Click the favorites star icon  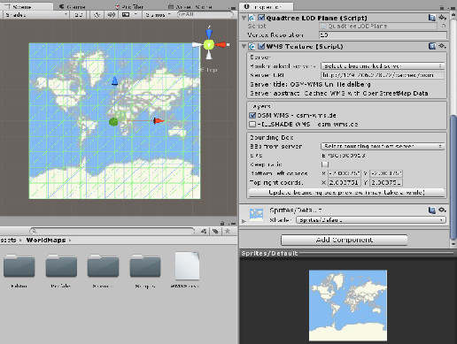point(228,232)
